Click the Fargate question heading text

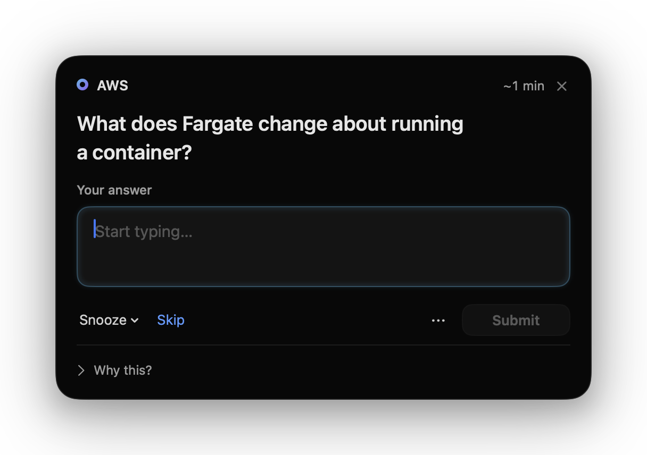click(270, 138)
